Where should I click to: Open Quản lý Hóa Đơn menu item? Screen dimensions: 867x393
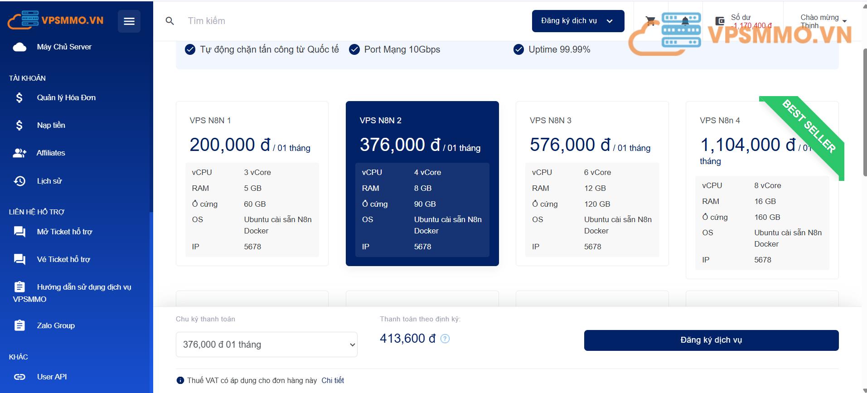pyautogui.click(x=66, y=97)
